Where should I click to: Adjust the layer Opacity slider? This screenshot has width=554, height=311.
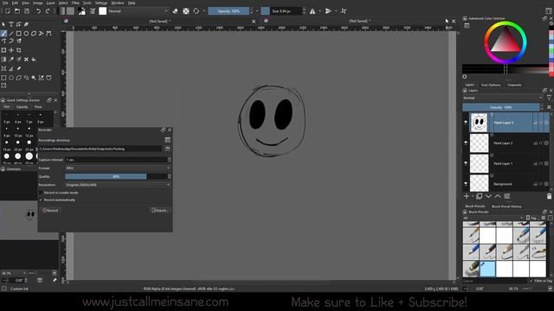[501, 107]
